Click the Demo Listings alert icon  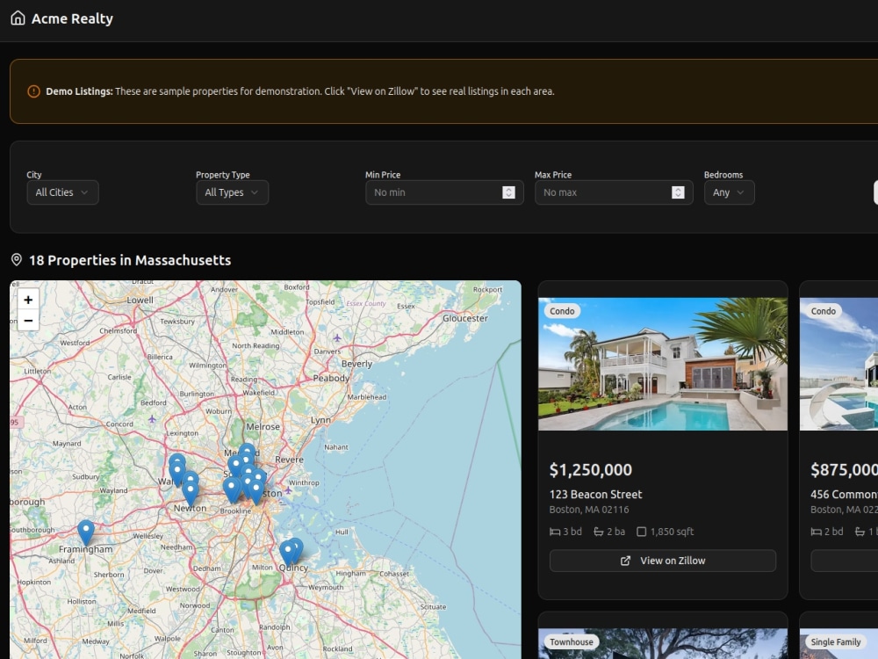click(33, 91)
